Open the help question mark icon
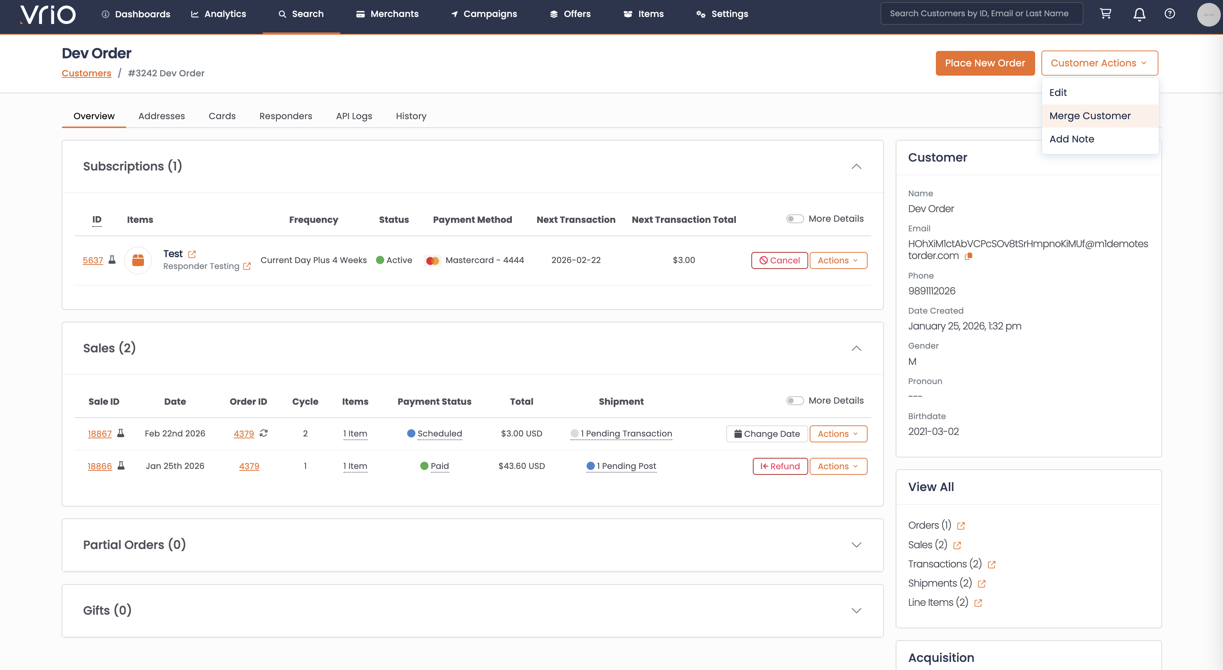Viewport: 1223px width, 670px height. pos(1169,14)
